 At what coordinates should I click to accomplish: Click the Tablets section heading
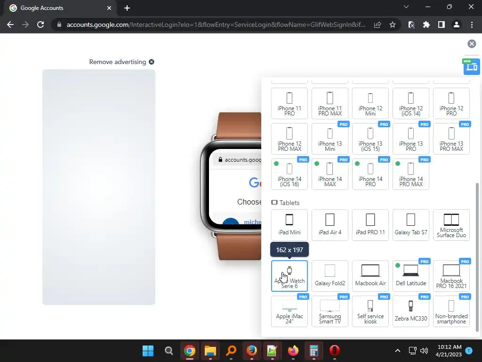[285, 203]
